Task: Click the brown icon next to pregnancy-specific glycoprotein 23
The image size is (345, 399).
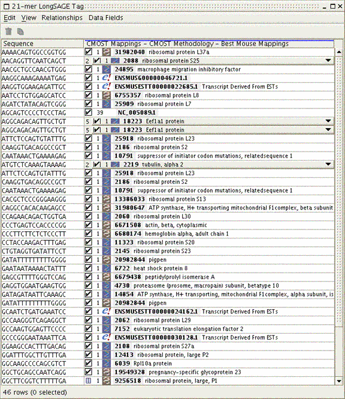Action: (107, 372)
